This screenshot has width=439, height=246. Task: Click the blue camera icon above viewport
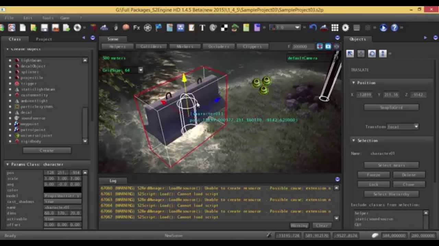point(328,46)
